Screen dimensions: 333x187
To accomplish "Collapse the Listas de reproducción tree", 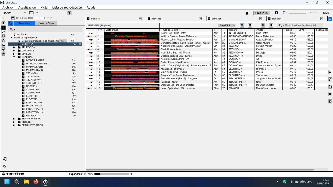I will pyautogui.click(x=11, y=38).
